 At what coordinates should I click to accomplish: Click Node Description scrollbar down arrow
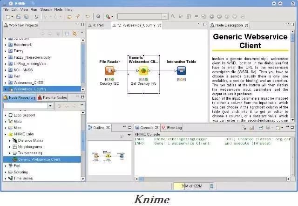point(293,120)
